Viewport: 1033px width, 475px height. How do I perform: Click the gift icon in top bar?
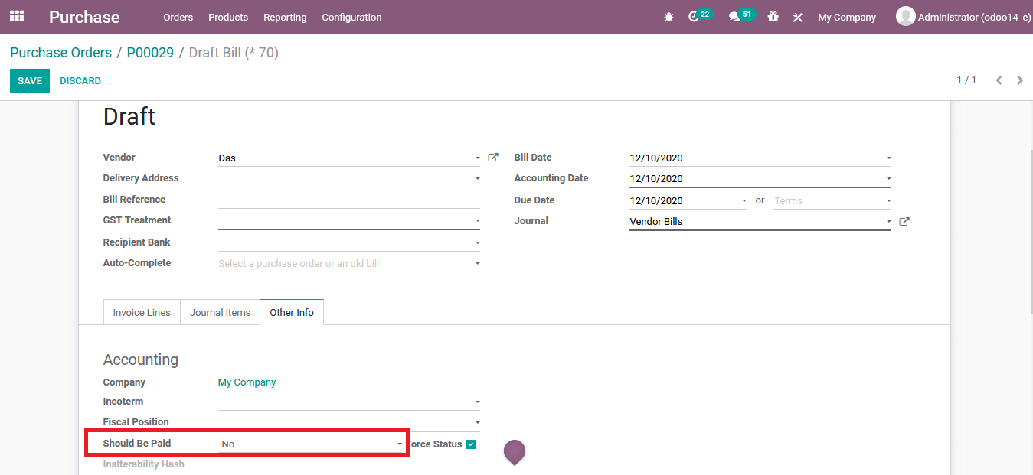773,16
